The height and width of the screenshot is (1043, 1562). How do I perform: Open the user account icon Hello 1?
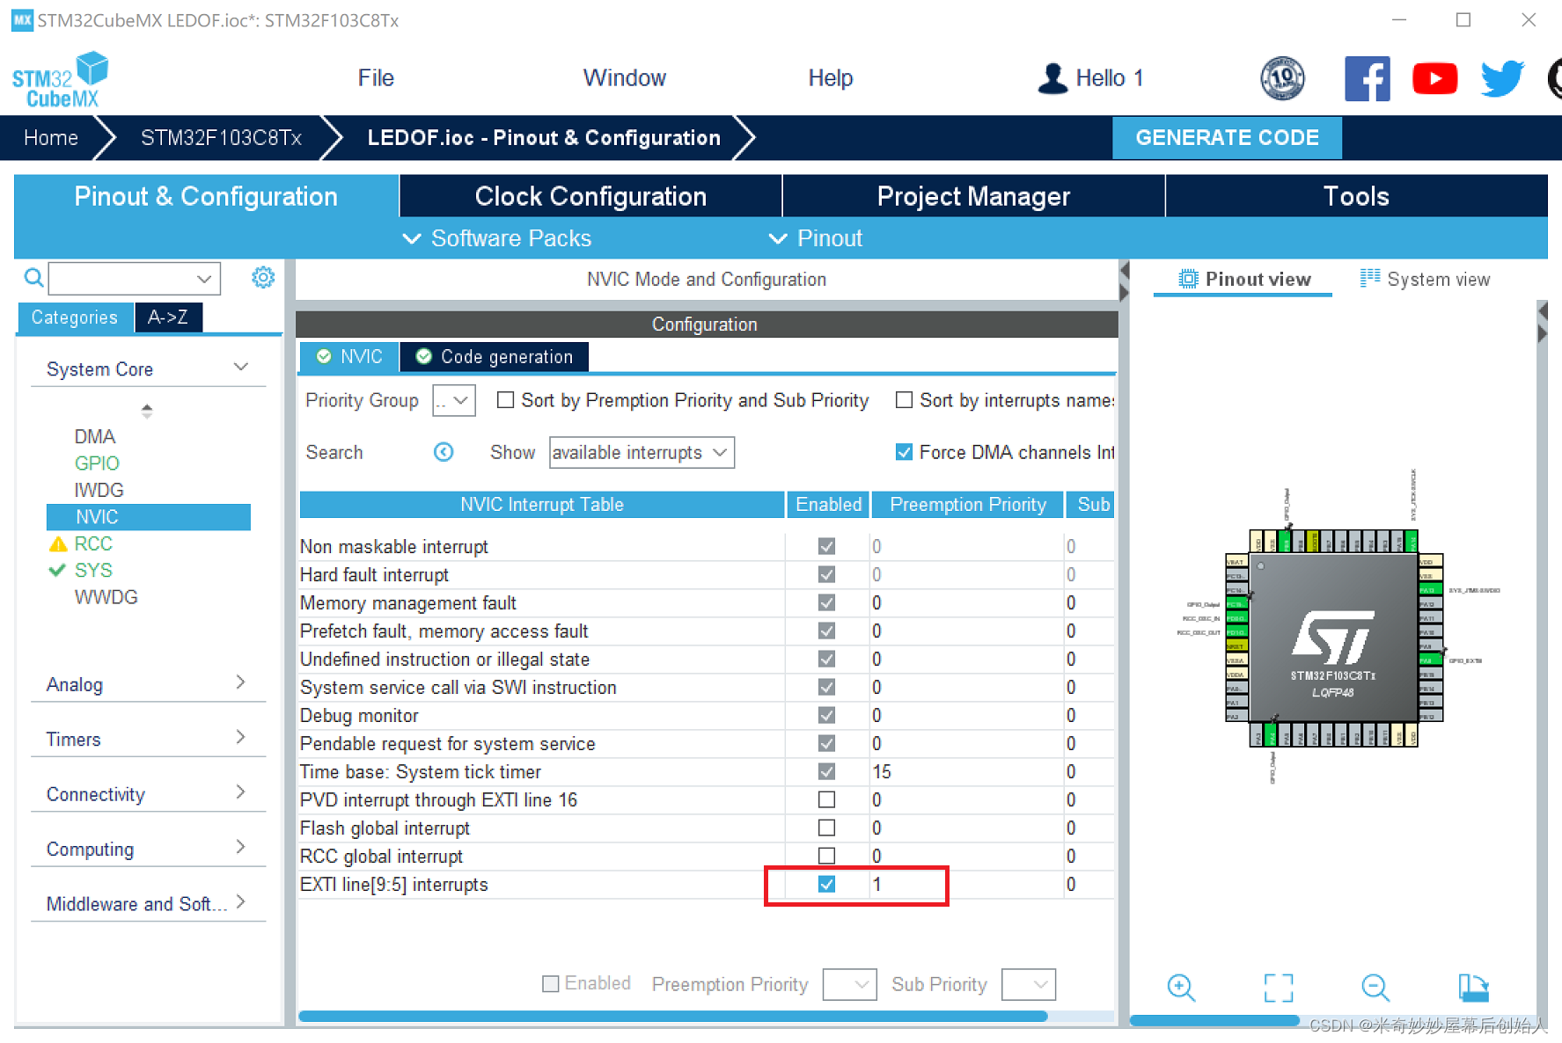click(1052, 78)
